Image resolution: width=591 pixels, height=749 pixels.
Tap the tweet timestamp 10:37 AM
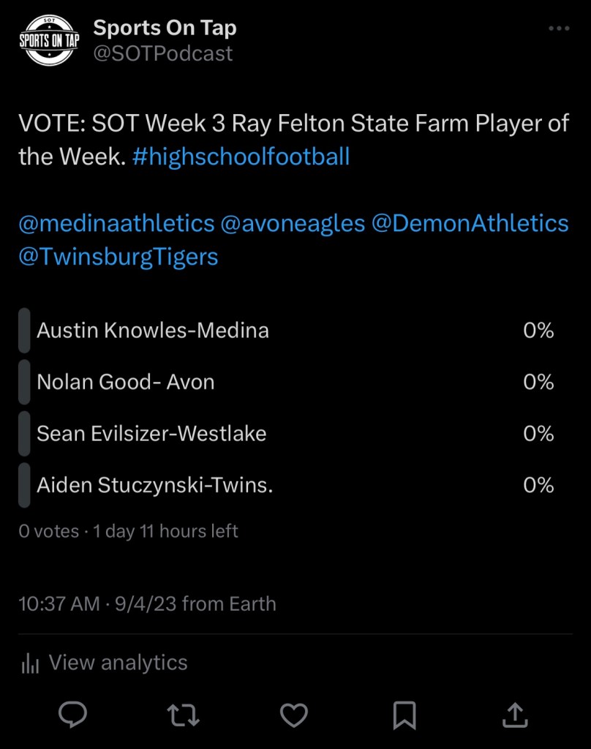tap(59, 604)
